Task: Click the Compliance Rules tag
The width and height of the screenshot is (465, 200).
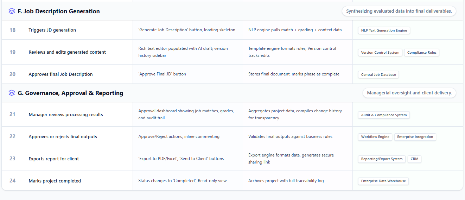Action: pyautogui.click(x=421, y=53)
